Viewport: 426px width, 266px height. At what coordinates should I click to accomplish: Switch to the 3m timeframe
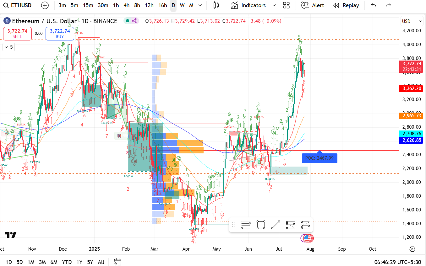(62, 5)
